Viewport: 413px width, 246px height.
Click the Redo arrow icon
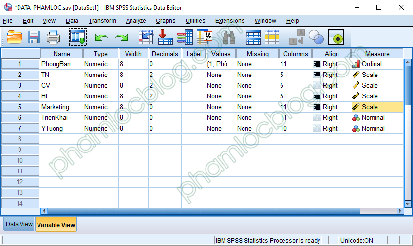click(x=121, y=38)
